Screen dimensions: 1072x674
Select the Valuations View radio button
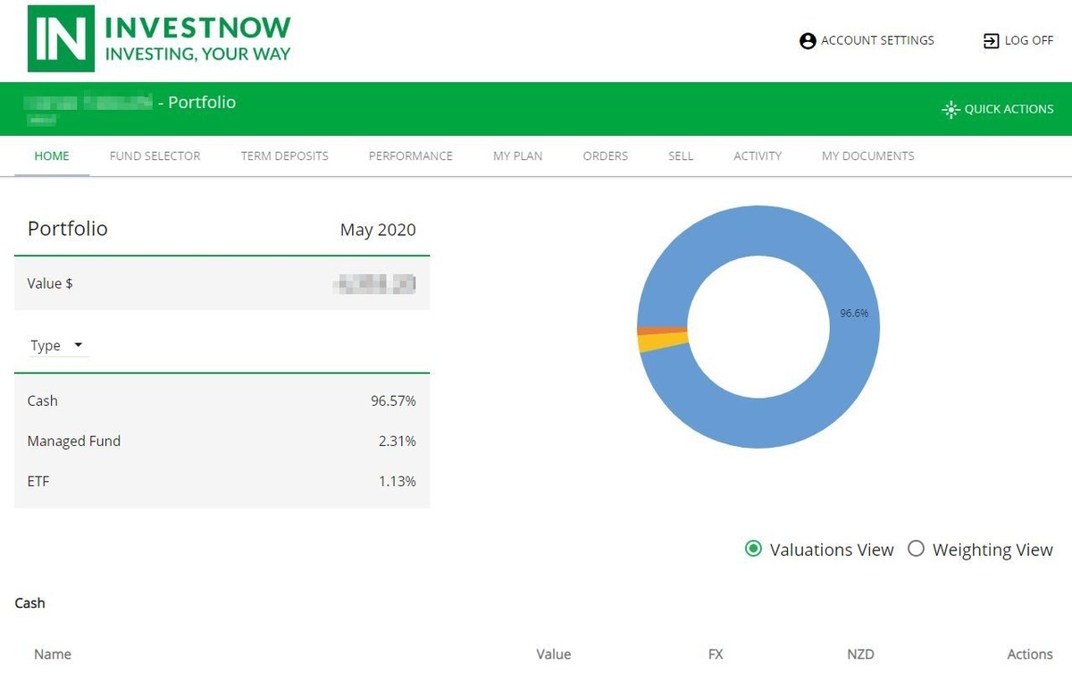[x=753, y=549]
